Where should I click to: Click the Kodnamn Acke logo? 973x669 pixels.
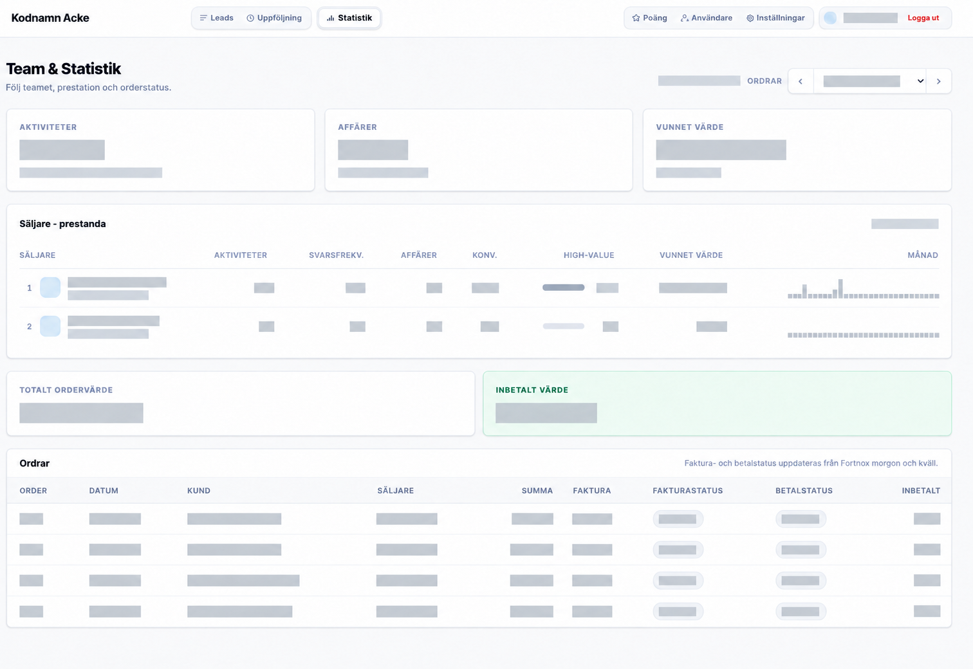(50, 18)
